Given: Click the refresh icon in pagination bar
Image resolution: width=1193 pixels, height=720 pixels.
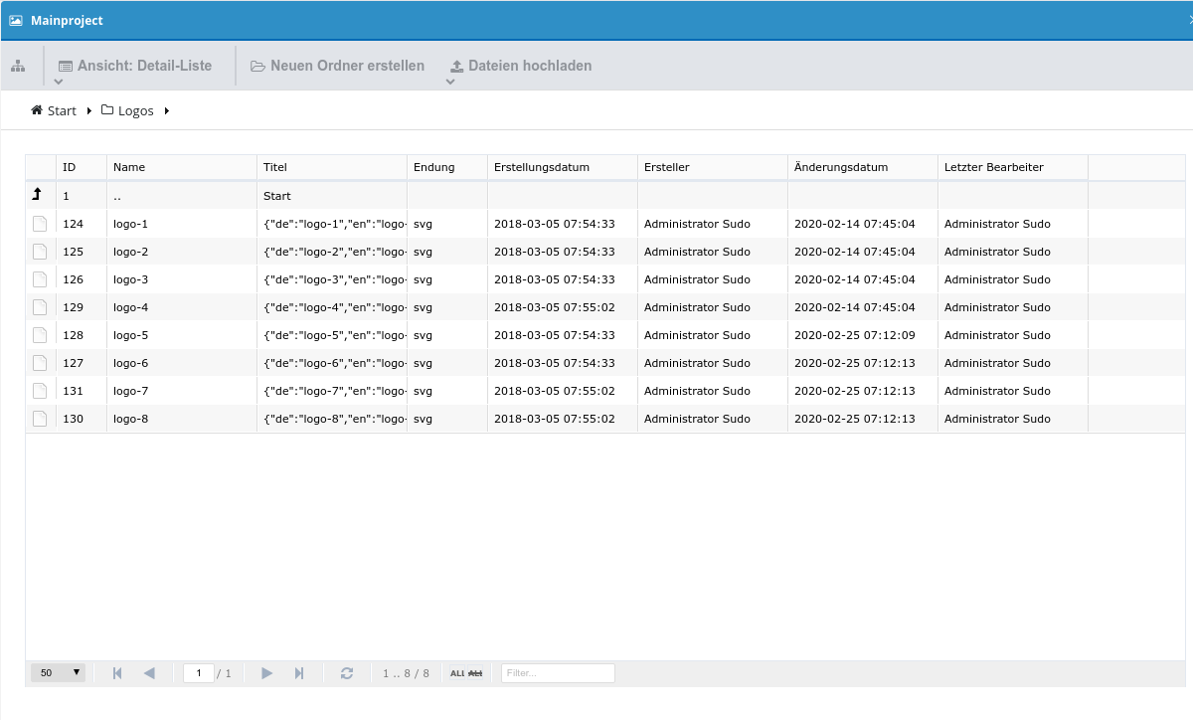Looking at the screenshot, I should coord(347,673).
